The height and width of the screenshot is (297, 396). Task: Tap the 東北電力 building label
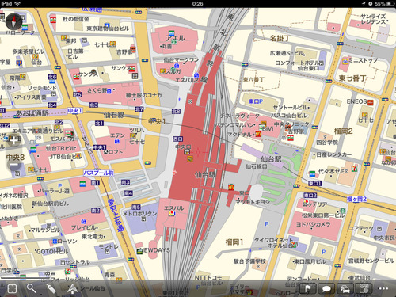coord(93,237)
